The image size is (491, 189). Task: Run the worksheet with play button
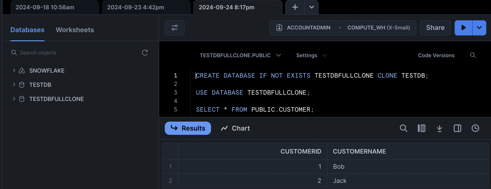464,28
